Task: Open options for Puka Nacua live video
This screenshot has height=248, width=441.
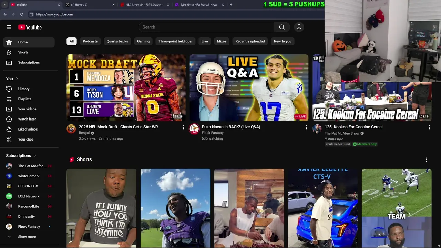Action: pyautogui.click(x=306, y=127)
